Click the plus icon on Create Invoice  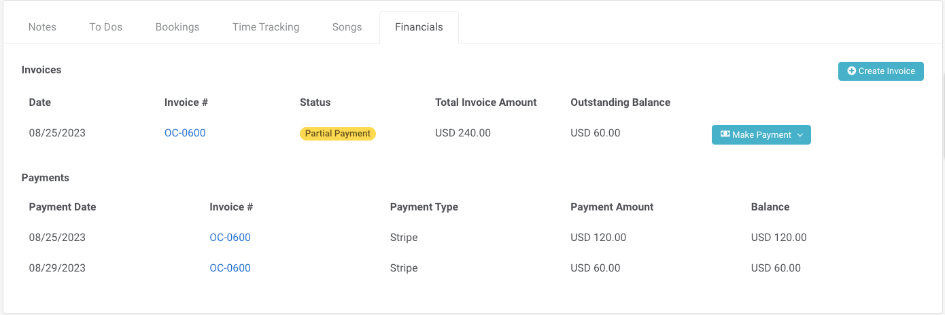851,71
